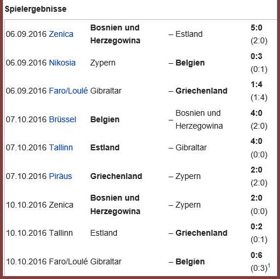
Task: Click bold Estland in the Tallinn 07.10.2016 row
Action: click(x=105, y=147)
